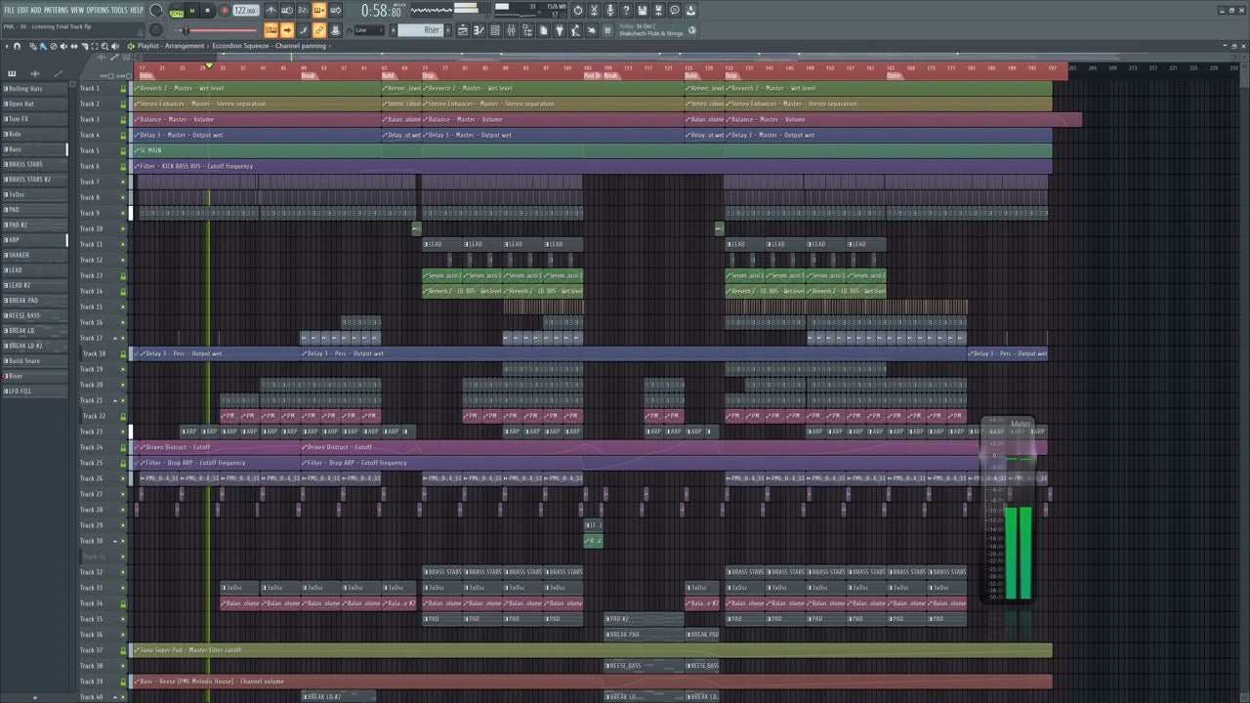Image resolution: width=1250 pixels, height=703 pixels.
Task: Click the Stop button
Action: 207,10
